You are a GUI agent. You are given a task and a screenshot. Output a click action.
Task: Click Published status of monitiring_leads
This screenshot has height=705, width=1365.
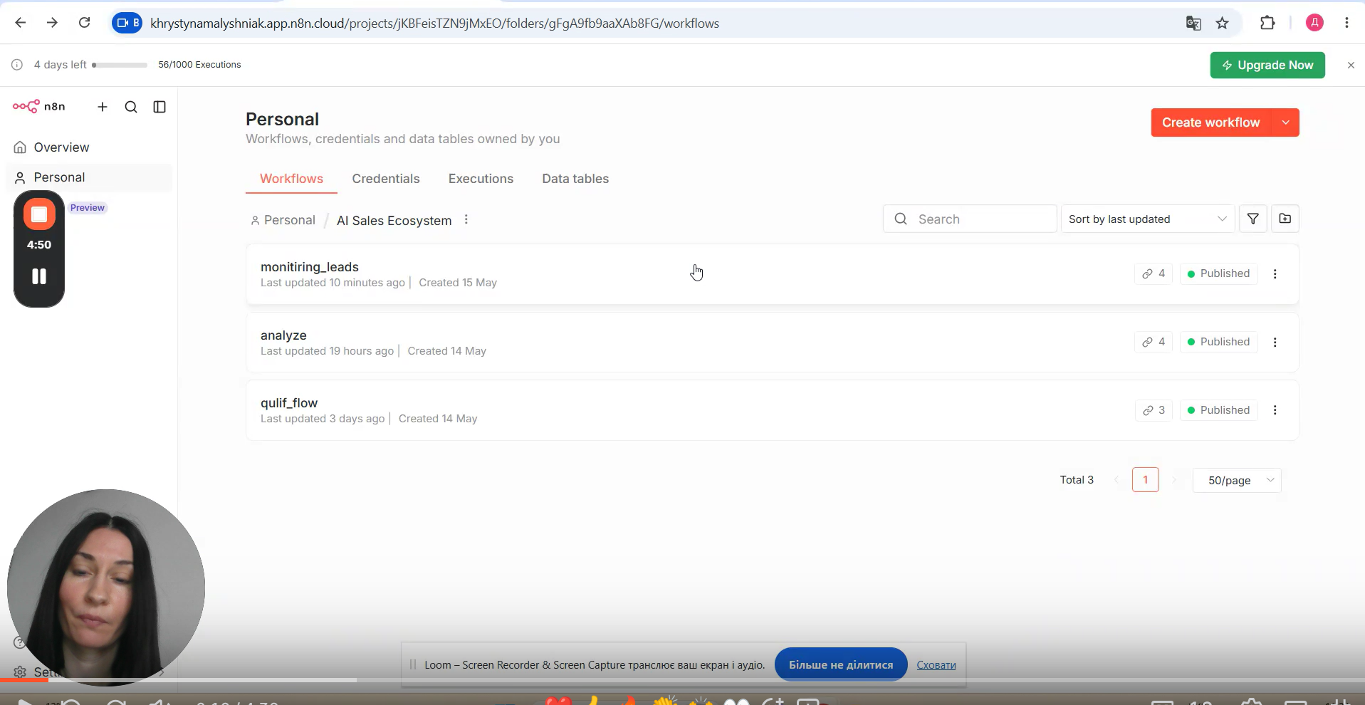(x=1218, y=273)
